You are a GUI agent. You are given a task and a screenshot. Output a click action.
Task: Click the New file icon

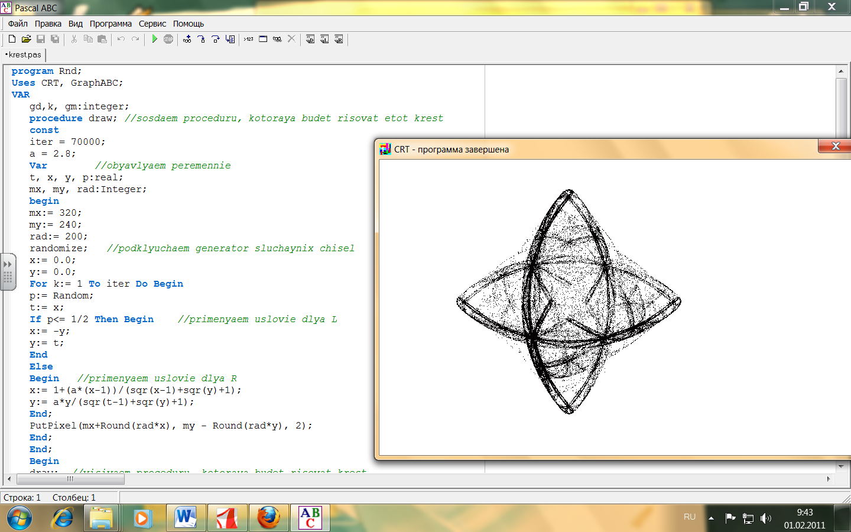[x=12, y=39]
